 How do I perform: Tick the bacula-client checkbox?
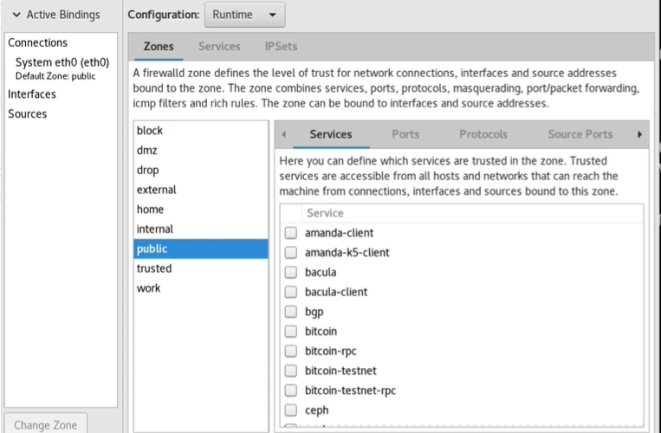(x=291, y=292)
